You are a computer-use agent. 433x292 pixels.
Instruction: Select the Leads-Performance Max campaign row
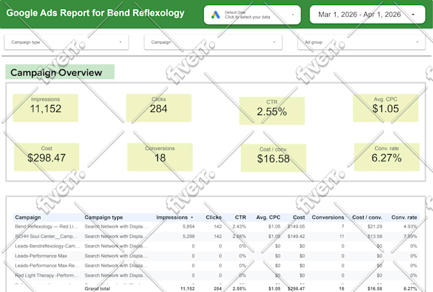pos(216,256)
